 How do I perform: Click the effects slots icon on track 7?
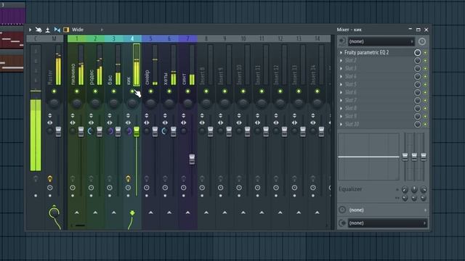(184, 178)
